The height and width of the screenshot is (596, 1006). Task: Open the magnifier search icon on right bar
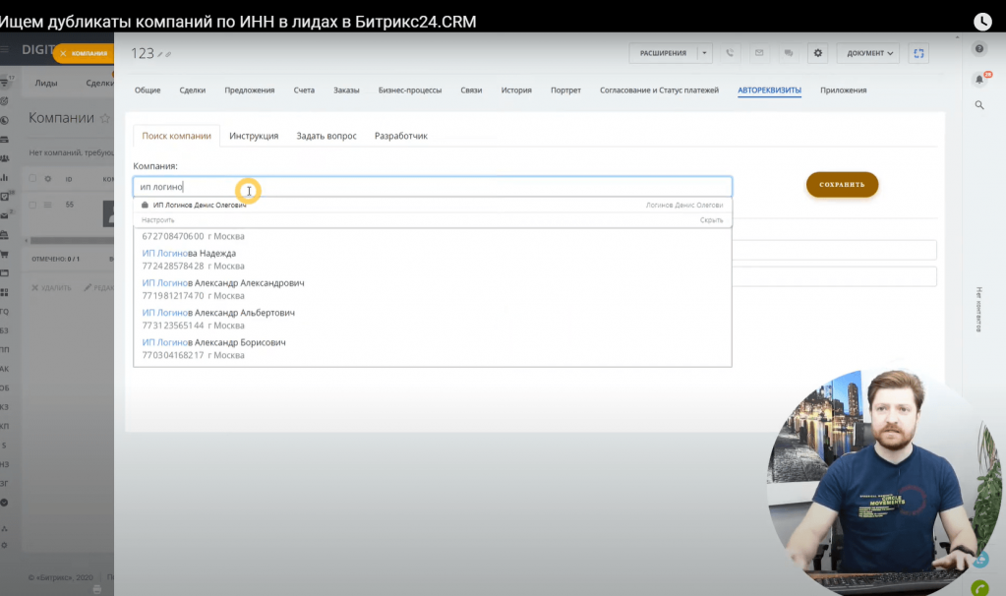click(979, 105)
